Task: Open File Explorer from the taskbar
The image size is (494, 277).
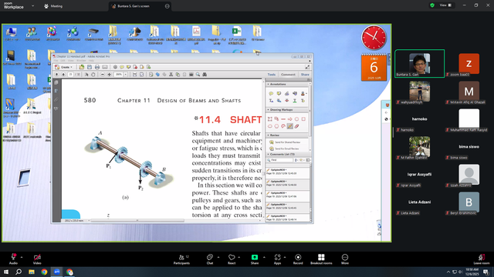Action: coord(32,272)
